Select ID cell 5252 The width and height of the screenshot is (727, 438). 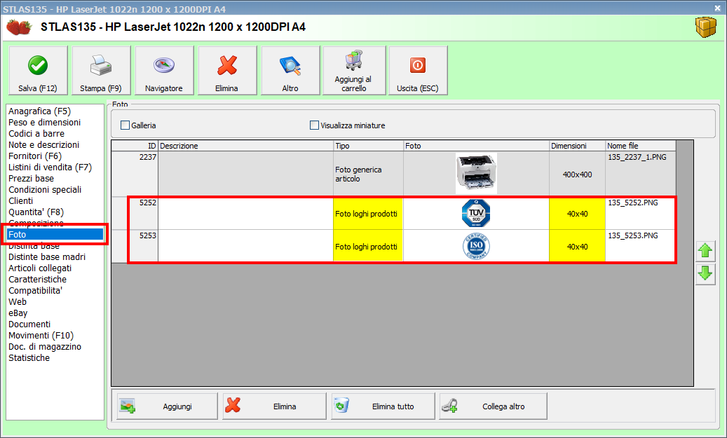pyautogui.click(x=135, y=213)
